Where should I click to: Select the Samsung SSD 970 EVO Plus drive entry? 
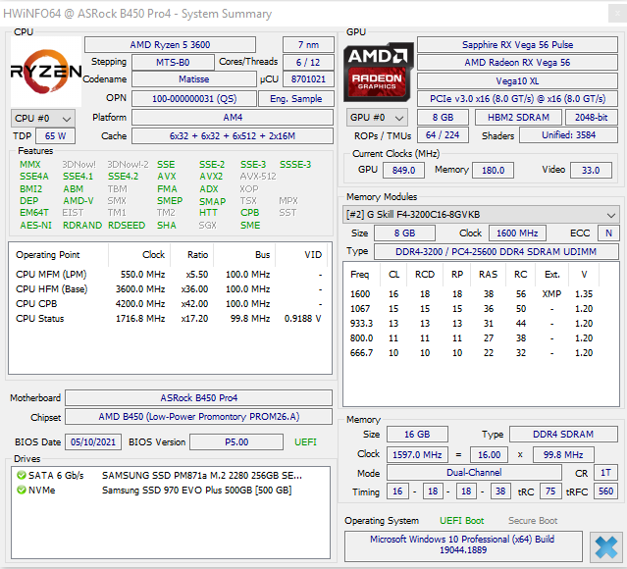click(x=197, y=490)
